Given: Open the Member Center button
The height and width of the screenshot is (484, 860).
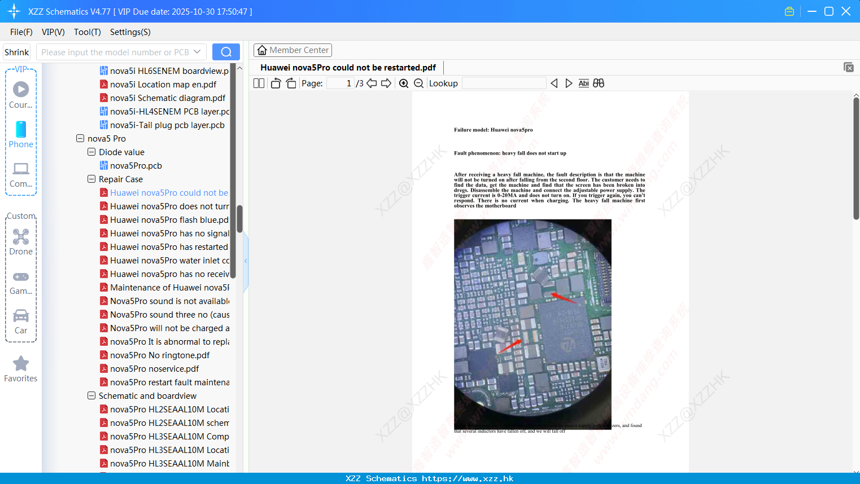Looking at the screenshot, I should click(x=293, y=50).
